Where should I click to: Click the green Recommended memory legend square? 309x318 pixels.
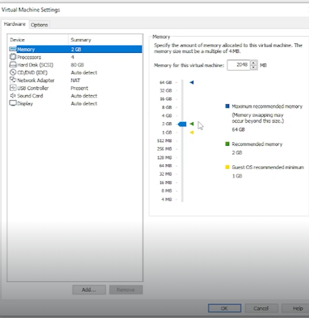click(227, 144)
